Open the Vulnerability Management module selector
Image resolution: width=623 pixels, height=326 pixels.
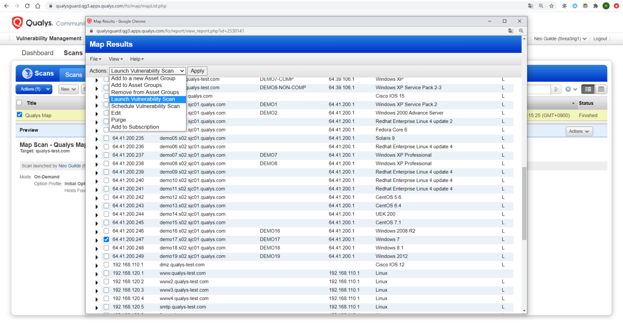[x=49, y=38]
